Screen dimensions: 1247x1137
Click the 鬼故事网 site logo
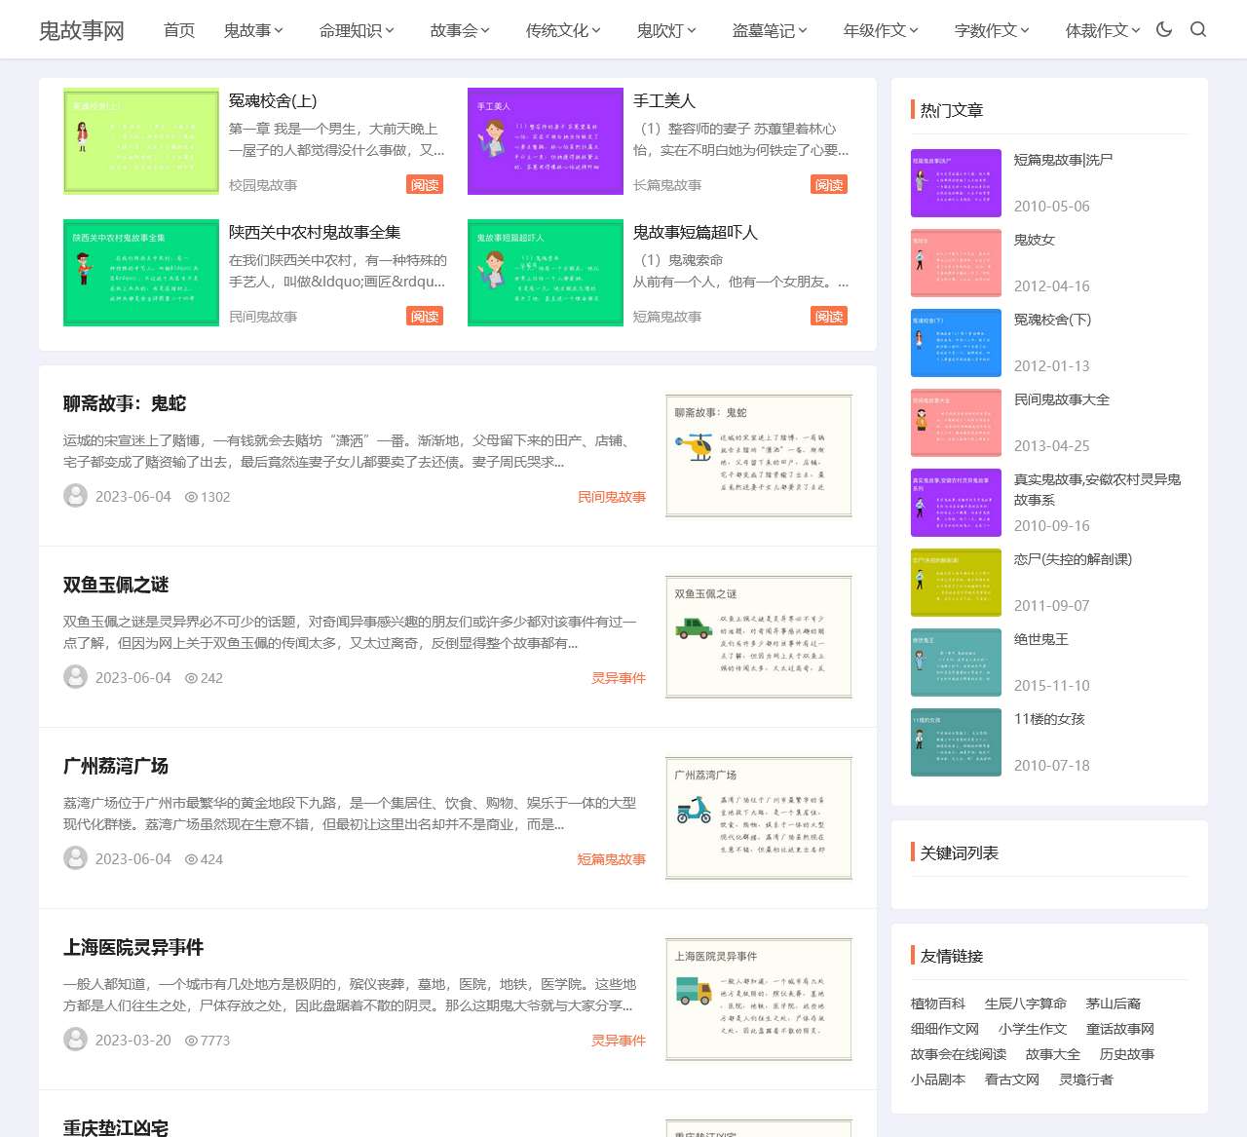[82, 30]
